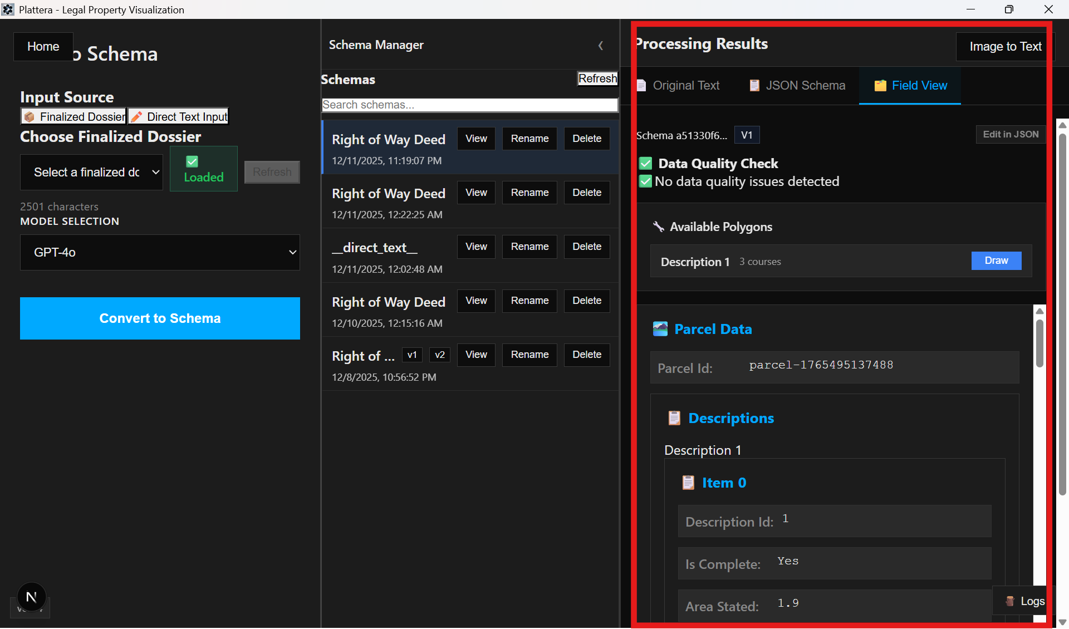
Task: Open the GPT-4o model dropdown
Action: 160,252
